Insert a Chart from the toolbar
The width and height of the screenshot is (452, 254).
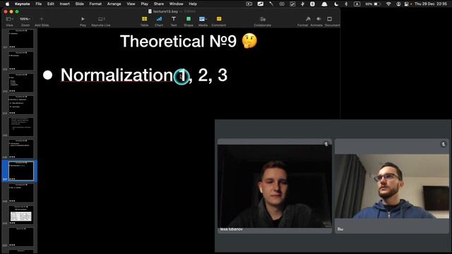[x=159, y=19]
